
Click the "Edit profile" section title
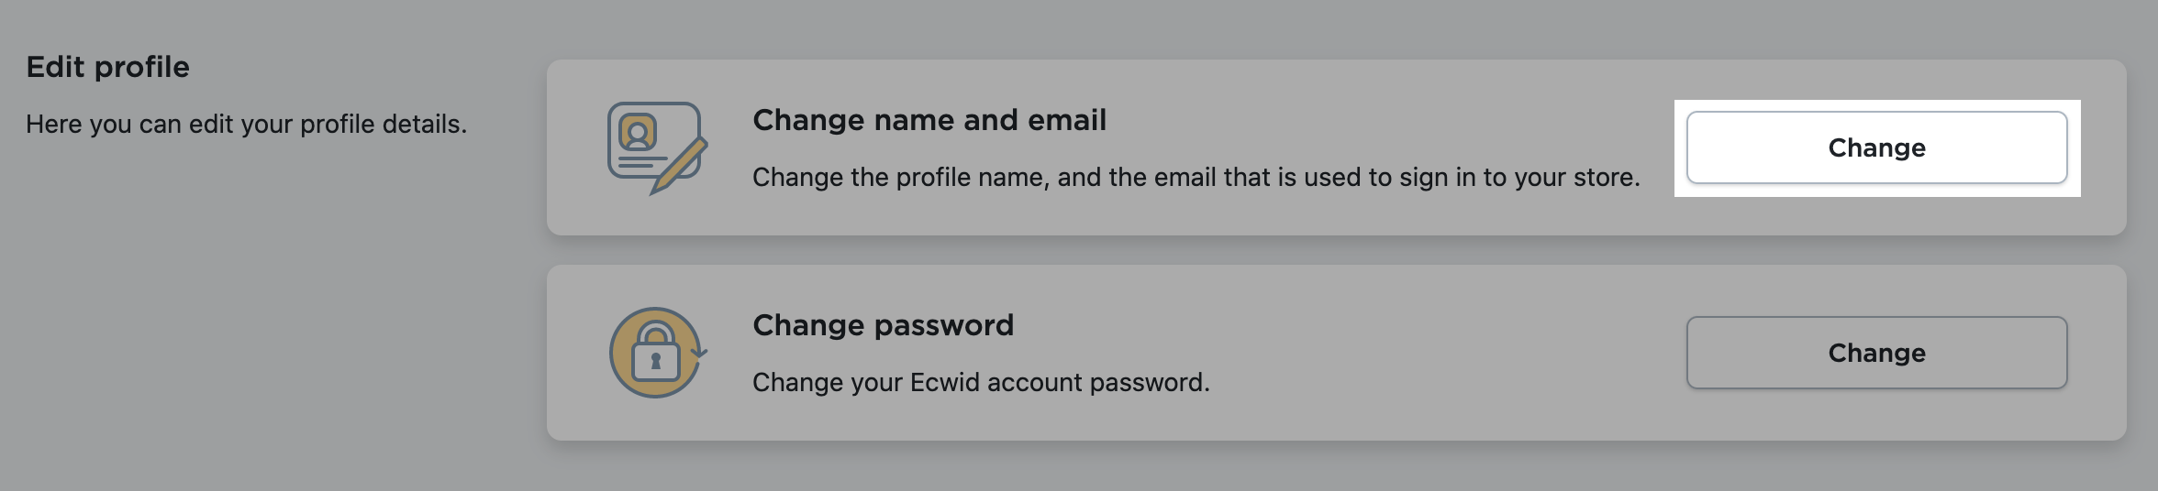tap(107, 67)
